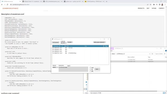Click the CLEAR button

(x=70, y=42)
